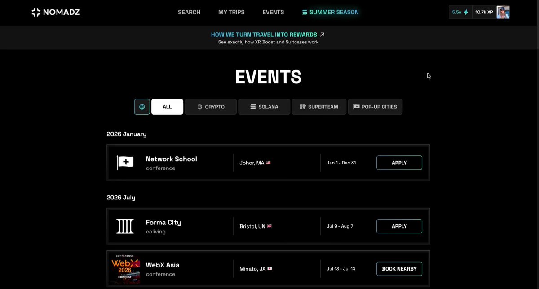The height and width of the screenshot is (289, 539).
Task: Click the Jul 9 - Aug 7 date
Action: [340, 226]
